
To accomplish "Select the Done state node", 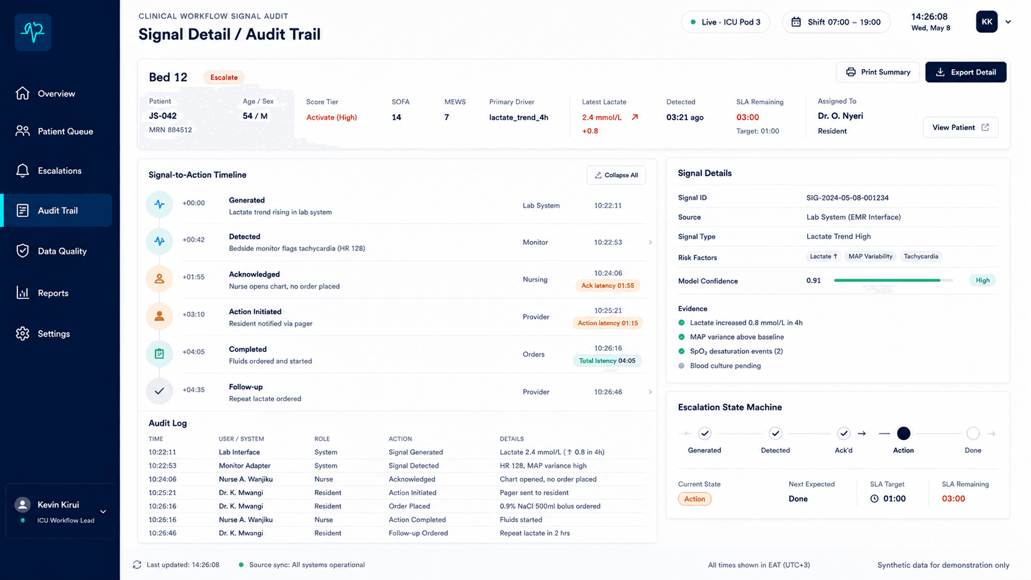I will (x=973, y=433).
